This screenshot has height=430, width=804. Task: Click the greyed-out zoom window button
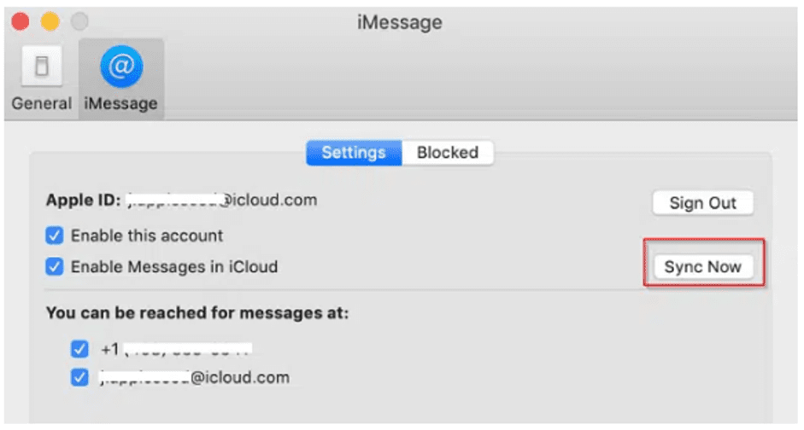coord(79,21)
